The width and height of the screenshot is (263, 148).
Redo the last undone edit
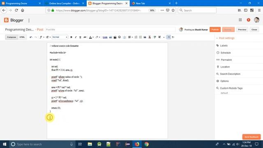click(35, 37)
